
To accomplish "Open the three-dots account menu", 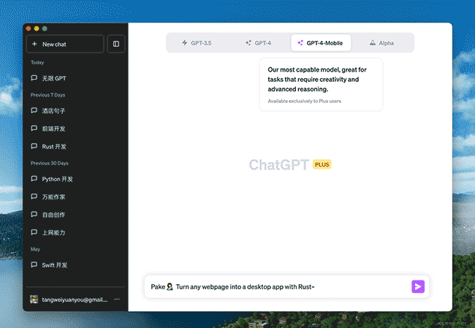I will click(117, 300).
